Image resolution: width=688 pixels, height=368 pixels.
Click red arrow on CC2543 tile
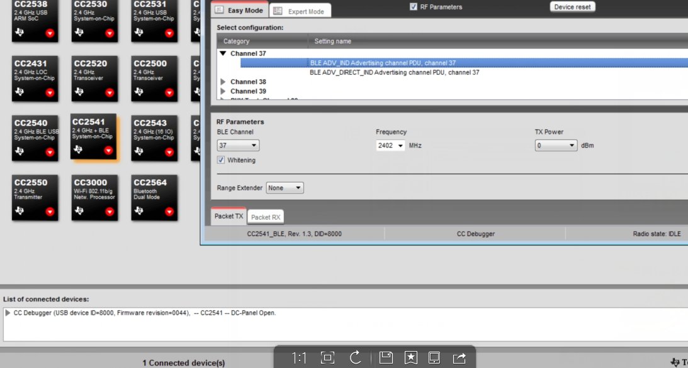coord(169,152)
